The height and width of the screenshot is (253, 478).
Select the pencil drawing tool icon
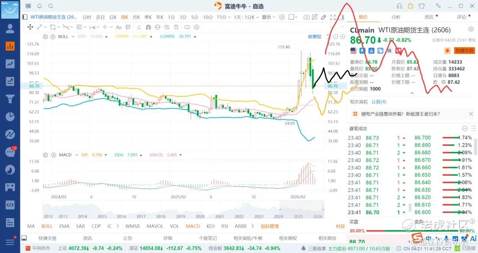point(324,17)
